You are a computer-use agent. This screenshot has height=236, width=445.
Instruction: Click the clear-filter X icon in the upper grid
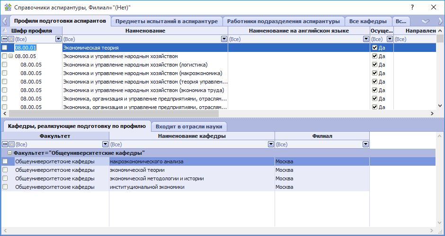pyautogui.click(x=11, y=39)
